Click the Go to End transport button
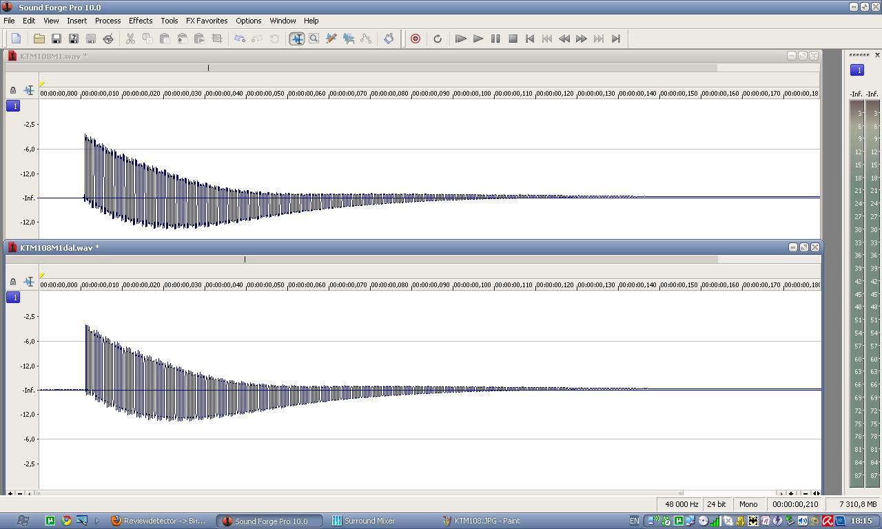 coord(616,39)
